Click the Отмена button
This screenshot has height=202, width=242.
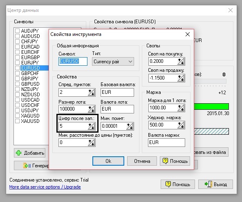click(142, 161)
